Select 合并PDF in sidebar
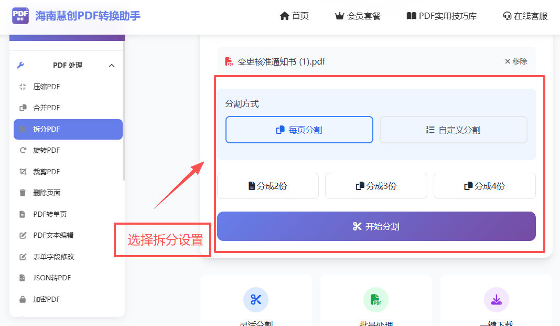The width and height of the screenshot is (560, 326). [68, 108]
